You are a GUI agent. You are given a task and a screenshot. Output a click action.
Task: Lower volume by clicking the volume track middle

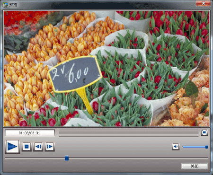pyautogui.click(x=194, y=147)
